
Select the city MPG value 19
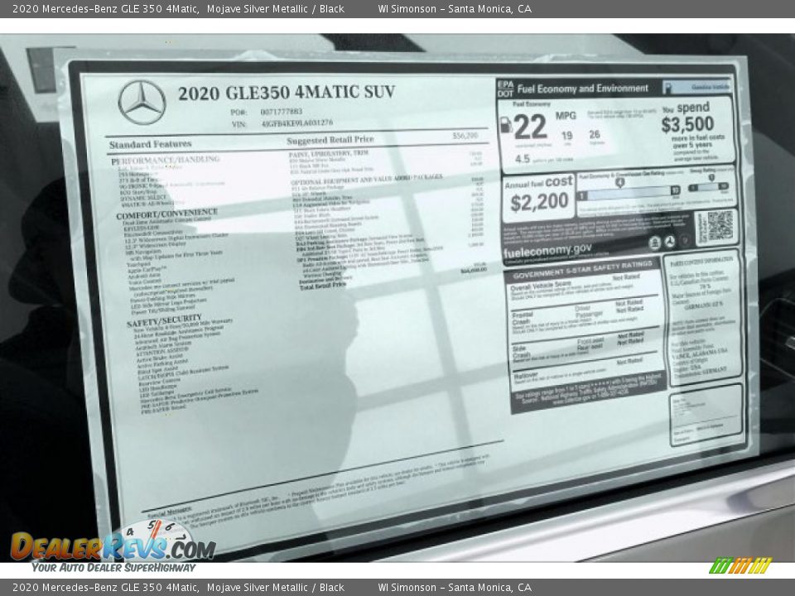pyautogui.click(x=566, y=135)
